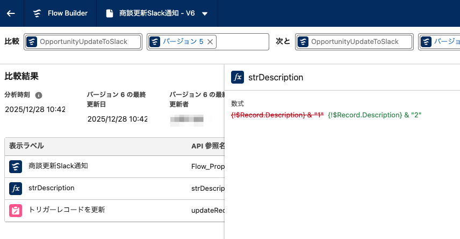Click the formula fx icon in table
The image size is (460, 239).
click(x=16, y=188)
